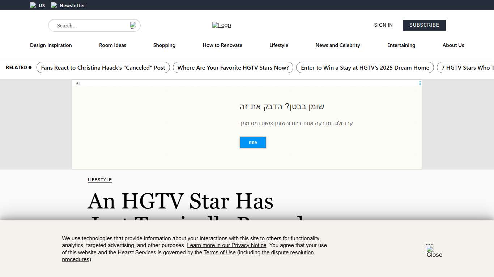The image size is (494, 277).
Task: Click the Sign In link
Action: click(383, 25)
